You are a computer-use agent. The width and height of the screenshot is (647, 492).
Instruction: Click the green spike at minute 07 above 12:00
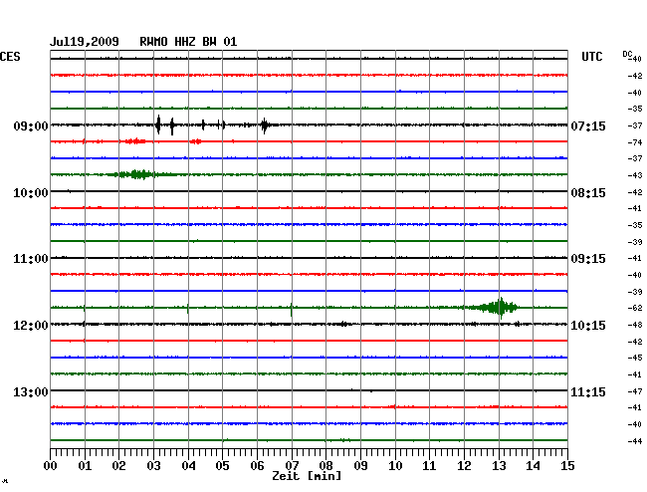click(292, 309)
